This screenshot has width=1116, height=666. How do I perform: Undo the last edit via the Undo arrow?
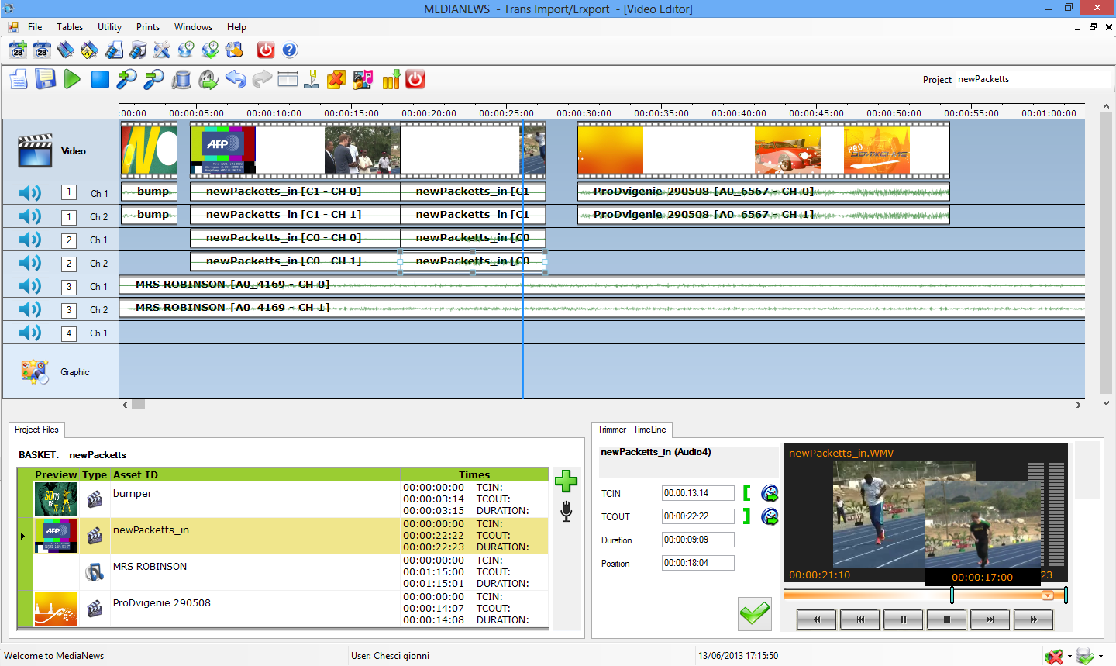(x=236, y=78)
